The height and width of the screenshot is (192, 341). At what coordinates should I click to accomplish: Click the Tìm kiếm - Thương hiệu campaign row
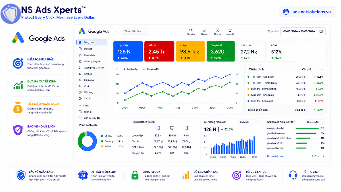click(285, 83)
